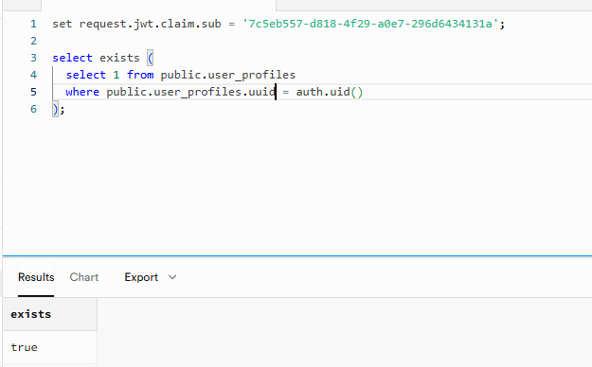592x367 pixels.
Task: Open the Export menu label
Action: [141, 277]
